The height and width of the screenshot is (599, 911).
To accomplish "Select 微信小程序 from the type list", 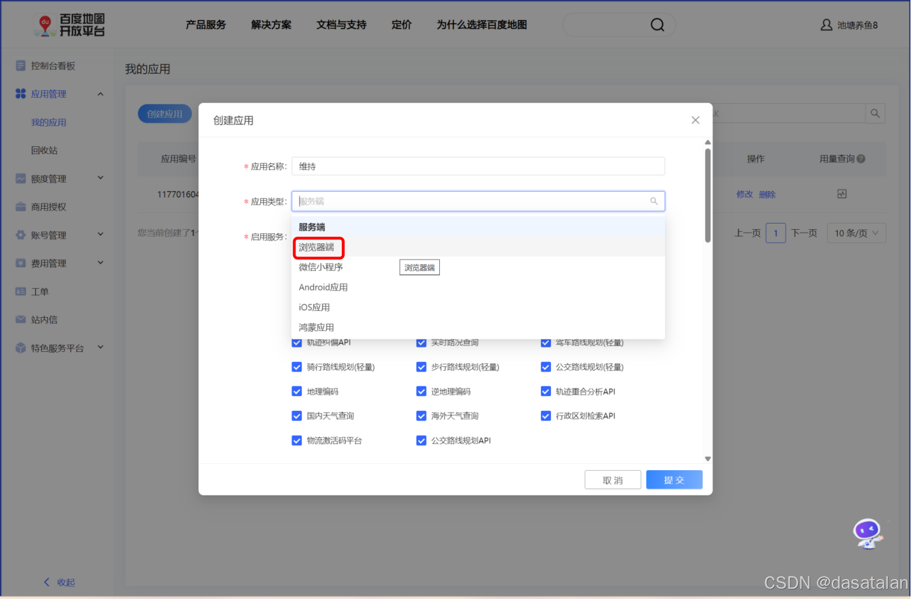I will pyautogui.click(x=478, y=267).
